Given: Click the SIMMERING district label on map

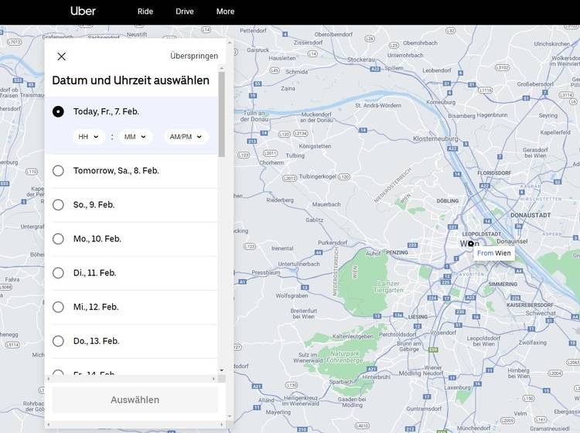Looking at the screenshot, I should 503,284.
